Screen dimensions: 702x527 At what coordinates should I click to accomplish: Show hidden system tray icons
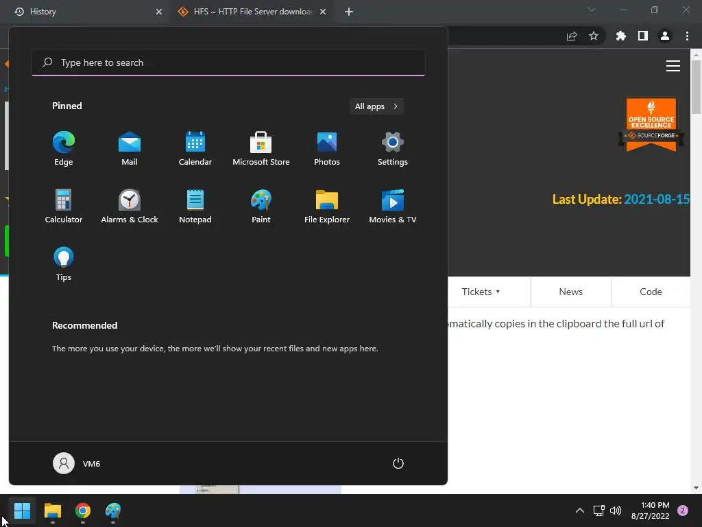(579, 511)
